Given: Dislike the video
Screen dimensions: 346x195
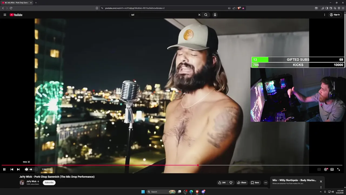Looking at the screenshot, I should point(231,183).
